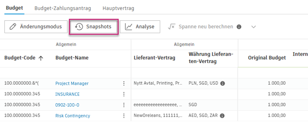Click info icon next to AED, SGD, ZAR
The image size is (308, 128).
222,116
